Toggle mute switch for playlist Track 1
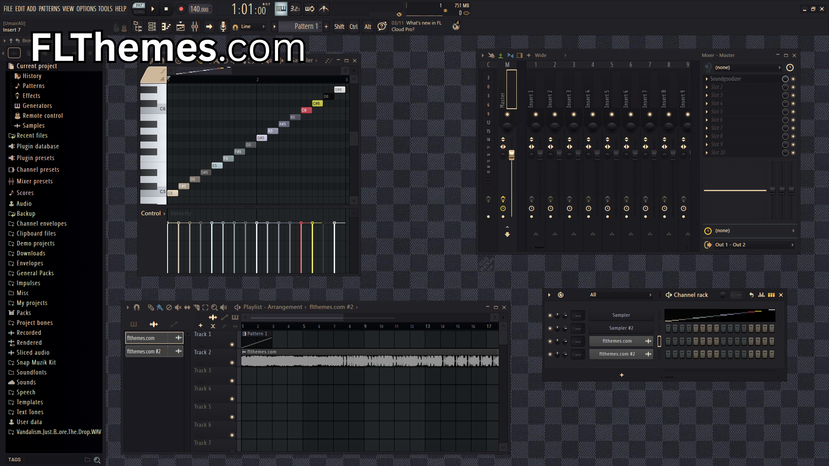This screenshot has height=466, width=829. [x=232, y=345]
